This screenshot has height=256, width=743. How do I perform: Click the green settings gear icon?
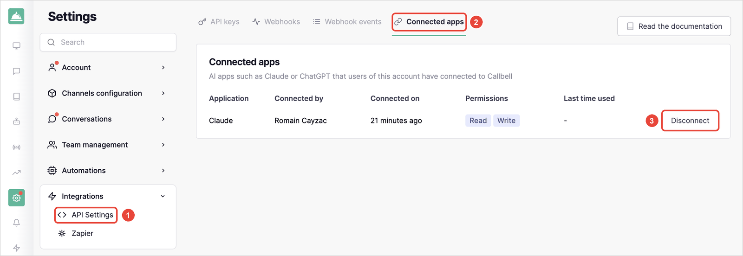coord(16,198)
